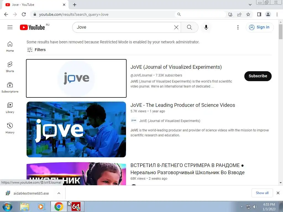Click @JoVEJournal handle text

tap(141, 75)
